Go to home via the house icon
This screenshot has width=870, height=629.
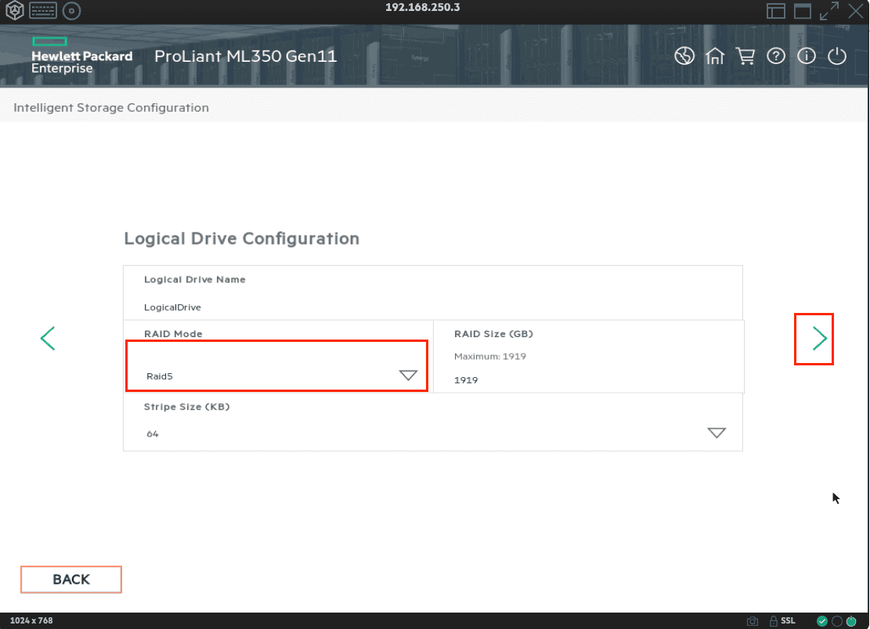(x=714, y=56)
